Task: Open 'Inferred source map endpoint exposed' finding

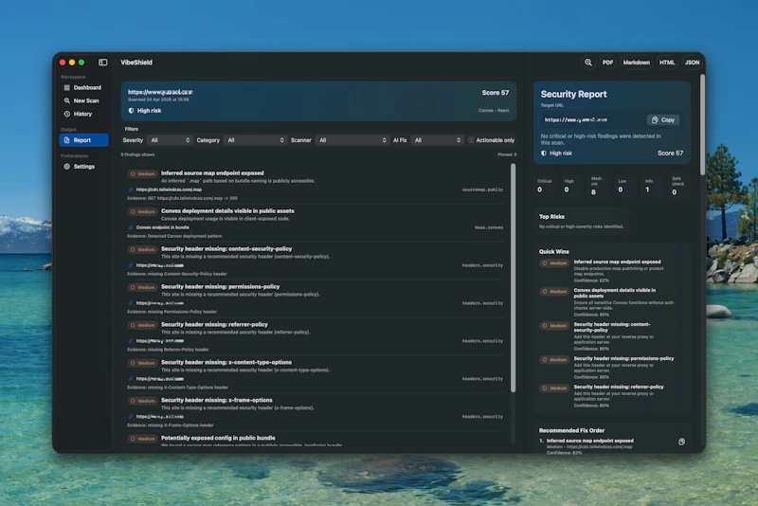Action: (x=316, y=185)
